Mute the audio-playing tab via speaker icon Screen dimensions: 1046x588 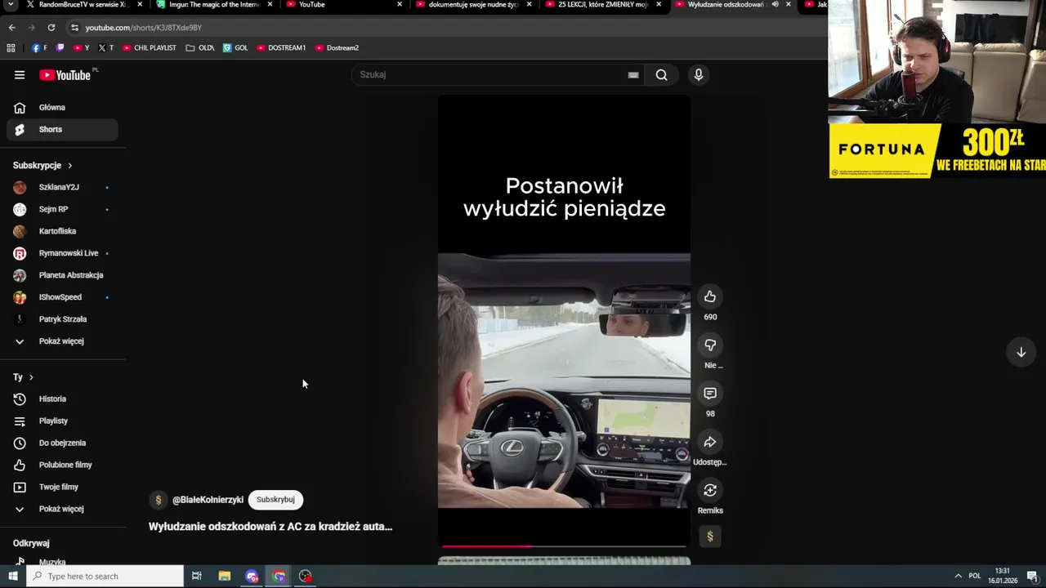775,4
